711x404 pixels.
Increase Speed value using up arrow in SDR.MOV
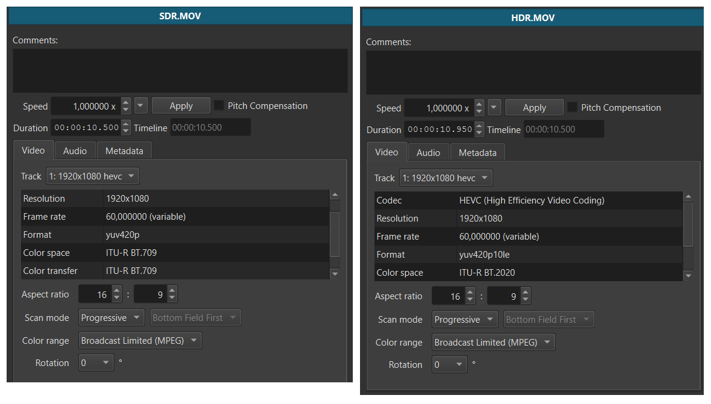tap(125, 102)
